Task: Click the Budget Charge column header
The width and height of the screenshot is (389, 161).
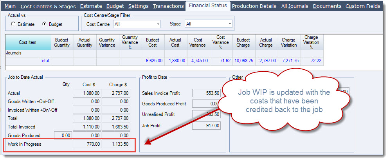Action: coord(243,42)
